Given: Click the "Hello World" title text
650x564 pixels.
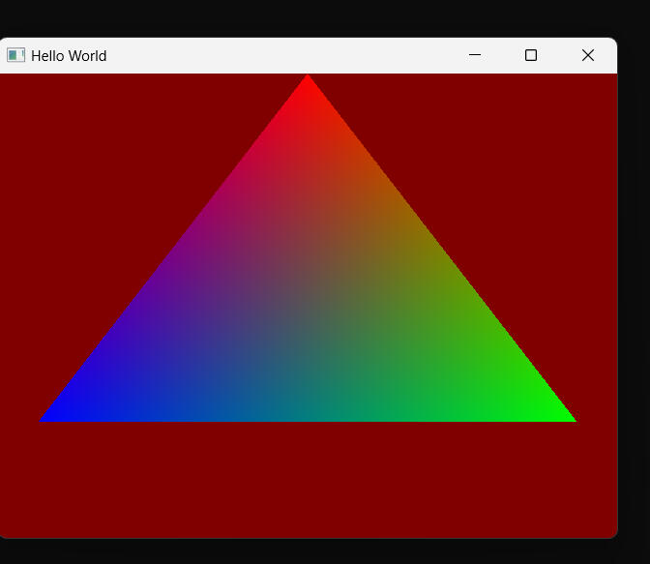Looking at the screenshot, I should [69, 56].
